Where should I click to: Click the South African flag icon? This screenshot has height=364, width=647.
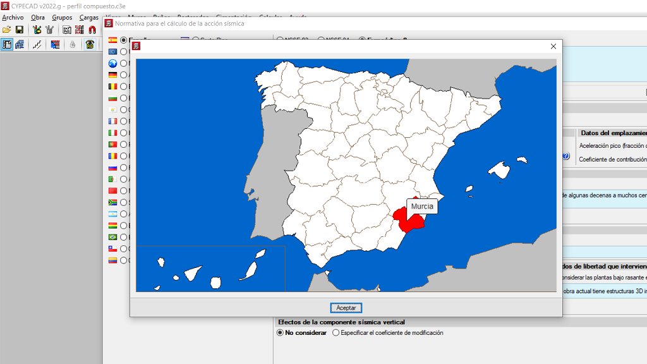(x=113, y=202)
